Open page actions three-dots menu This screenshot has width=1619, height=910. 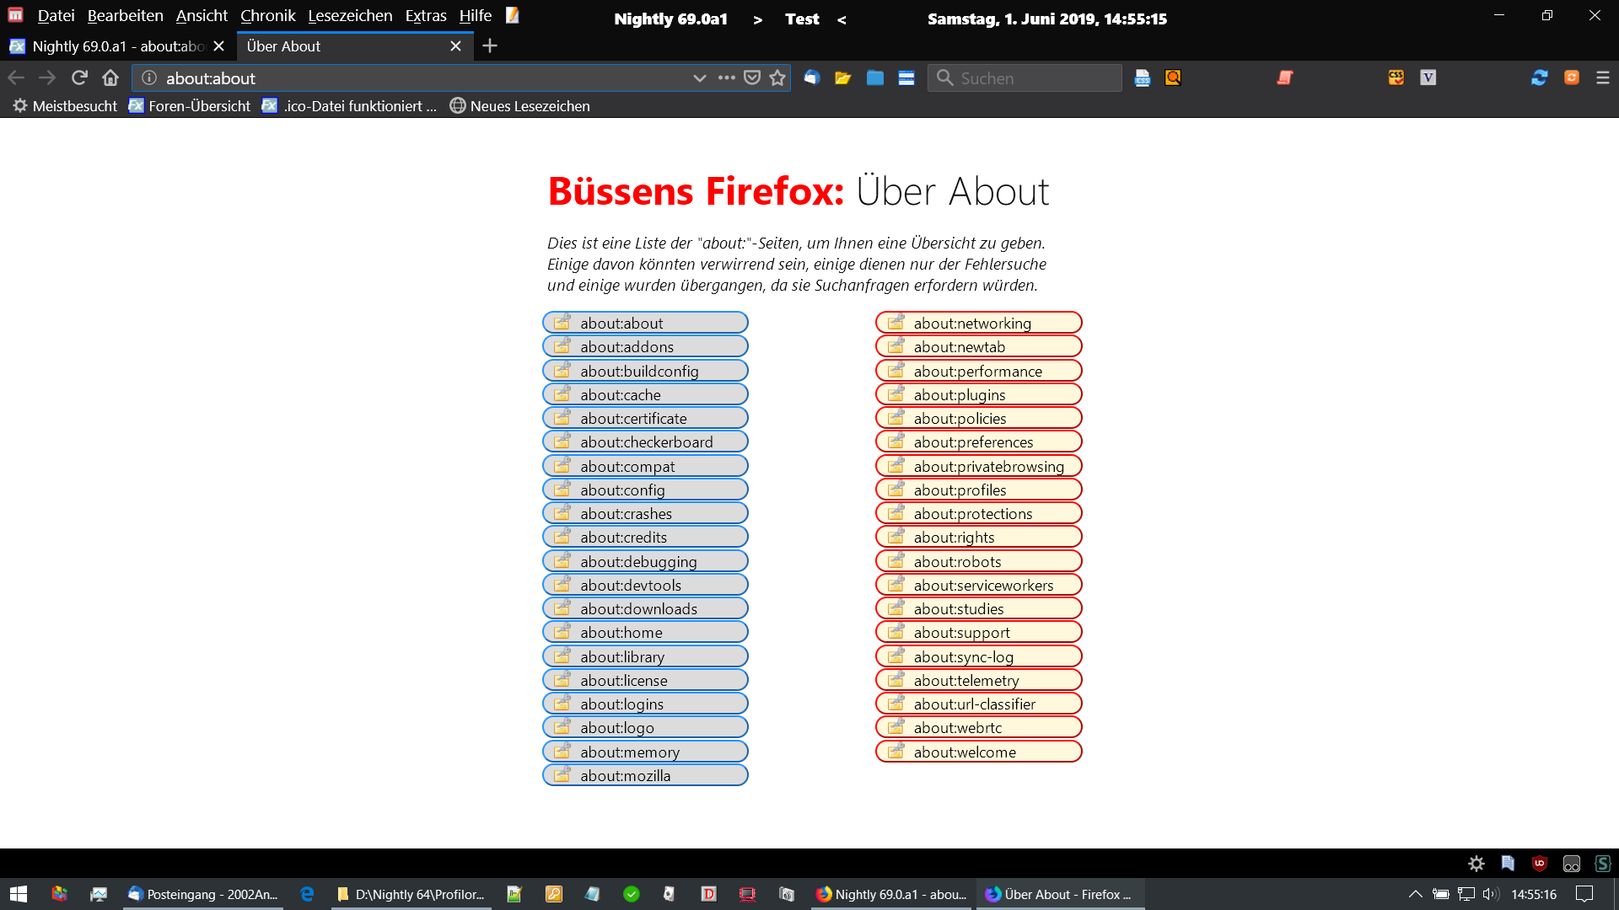tap(726, 78)
